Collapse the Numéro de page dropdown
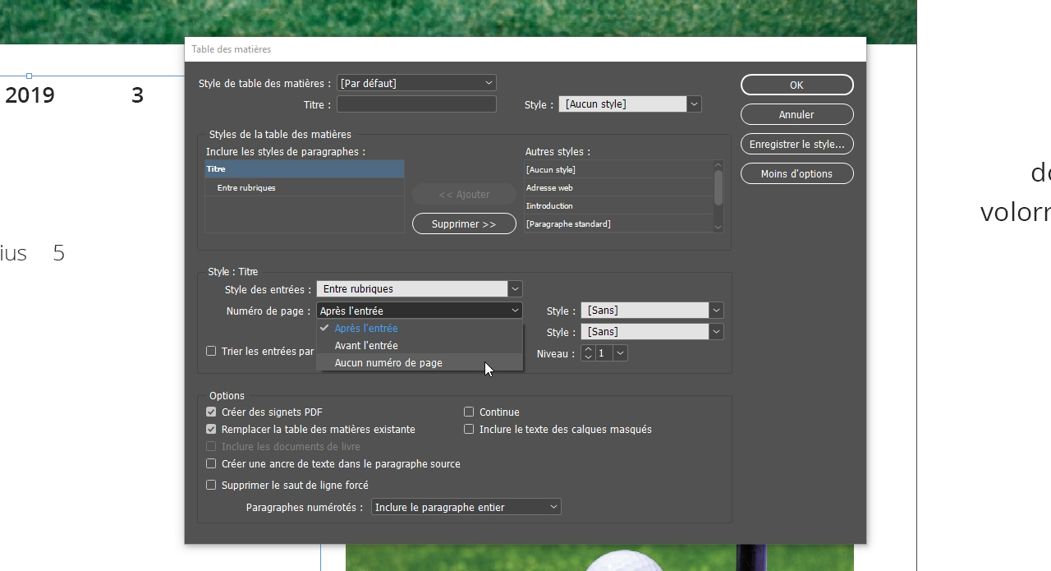The height and width of the screenshot is (571, 1051). click(x=420, y=311)
